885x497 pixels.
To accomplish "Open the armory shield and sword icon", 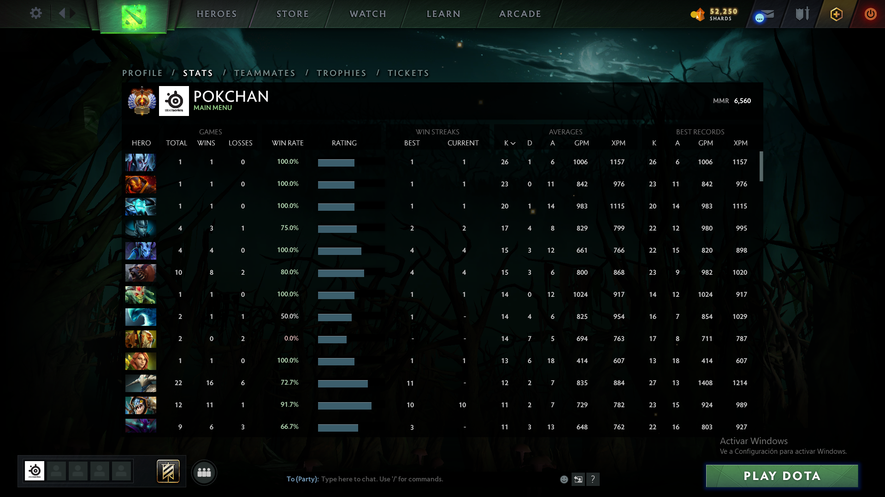I will click(802, 14).
